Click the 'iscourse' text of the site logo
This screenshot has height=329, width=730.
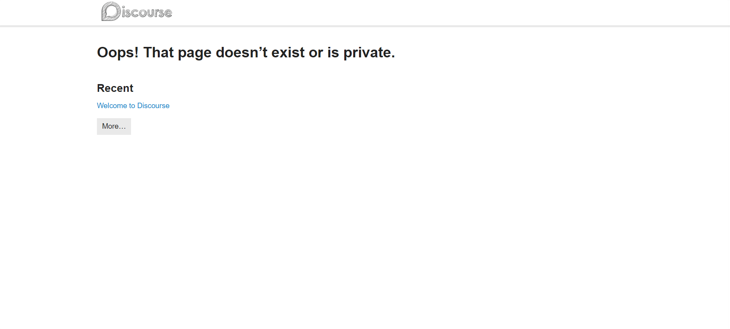pyautogui.click(x=147, y=13)
